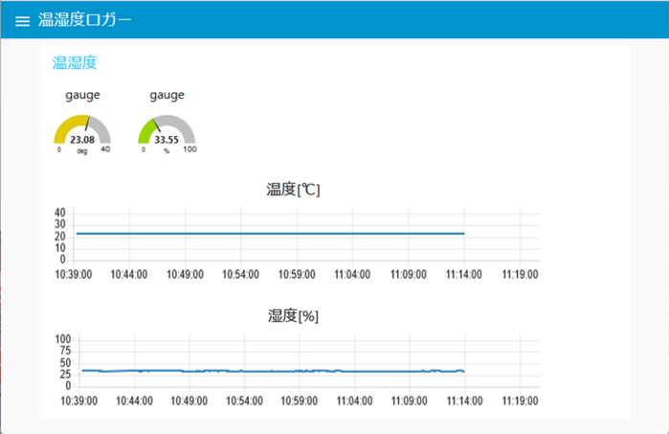The height and width of the screenshot is (434, 669).
Task: Click the 100 maximum on humidity gauge
Action: coord(190,149)
